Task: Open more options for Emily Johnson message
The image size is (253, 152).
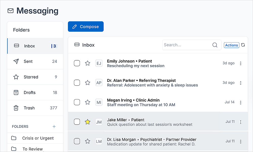Action: click(241, 63)
